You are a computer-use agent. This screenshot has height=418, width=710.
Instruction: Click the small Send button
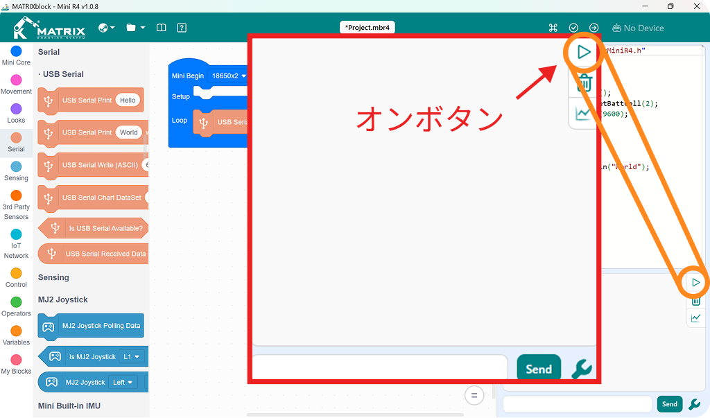(670, 404)
